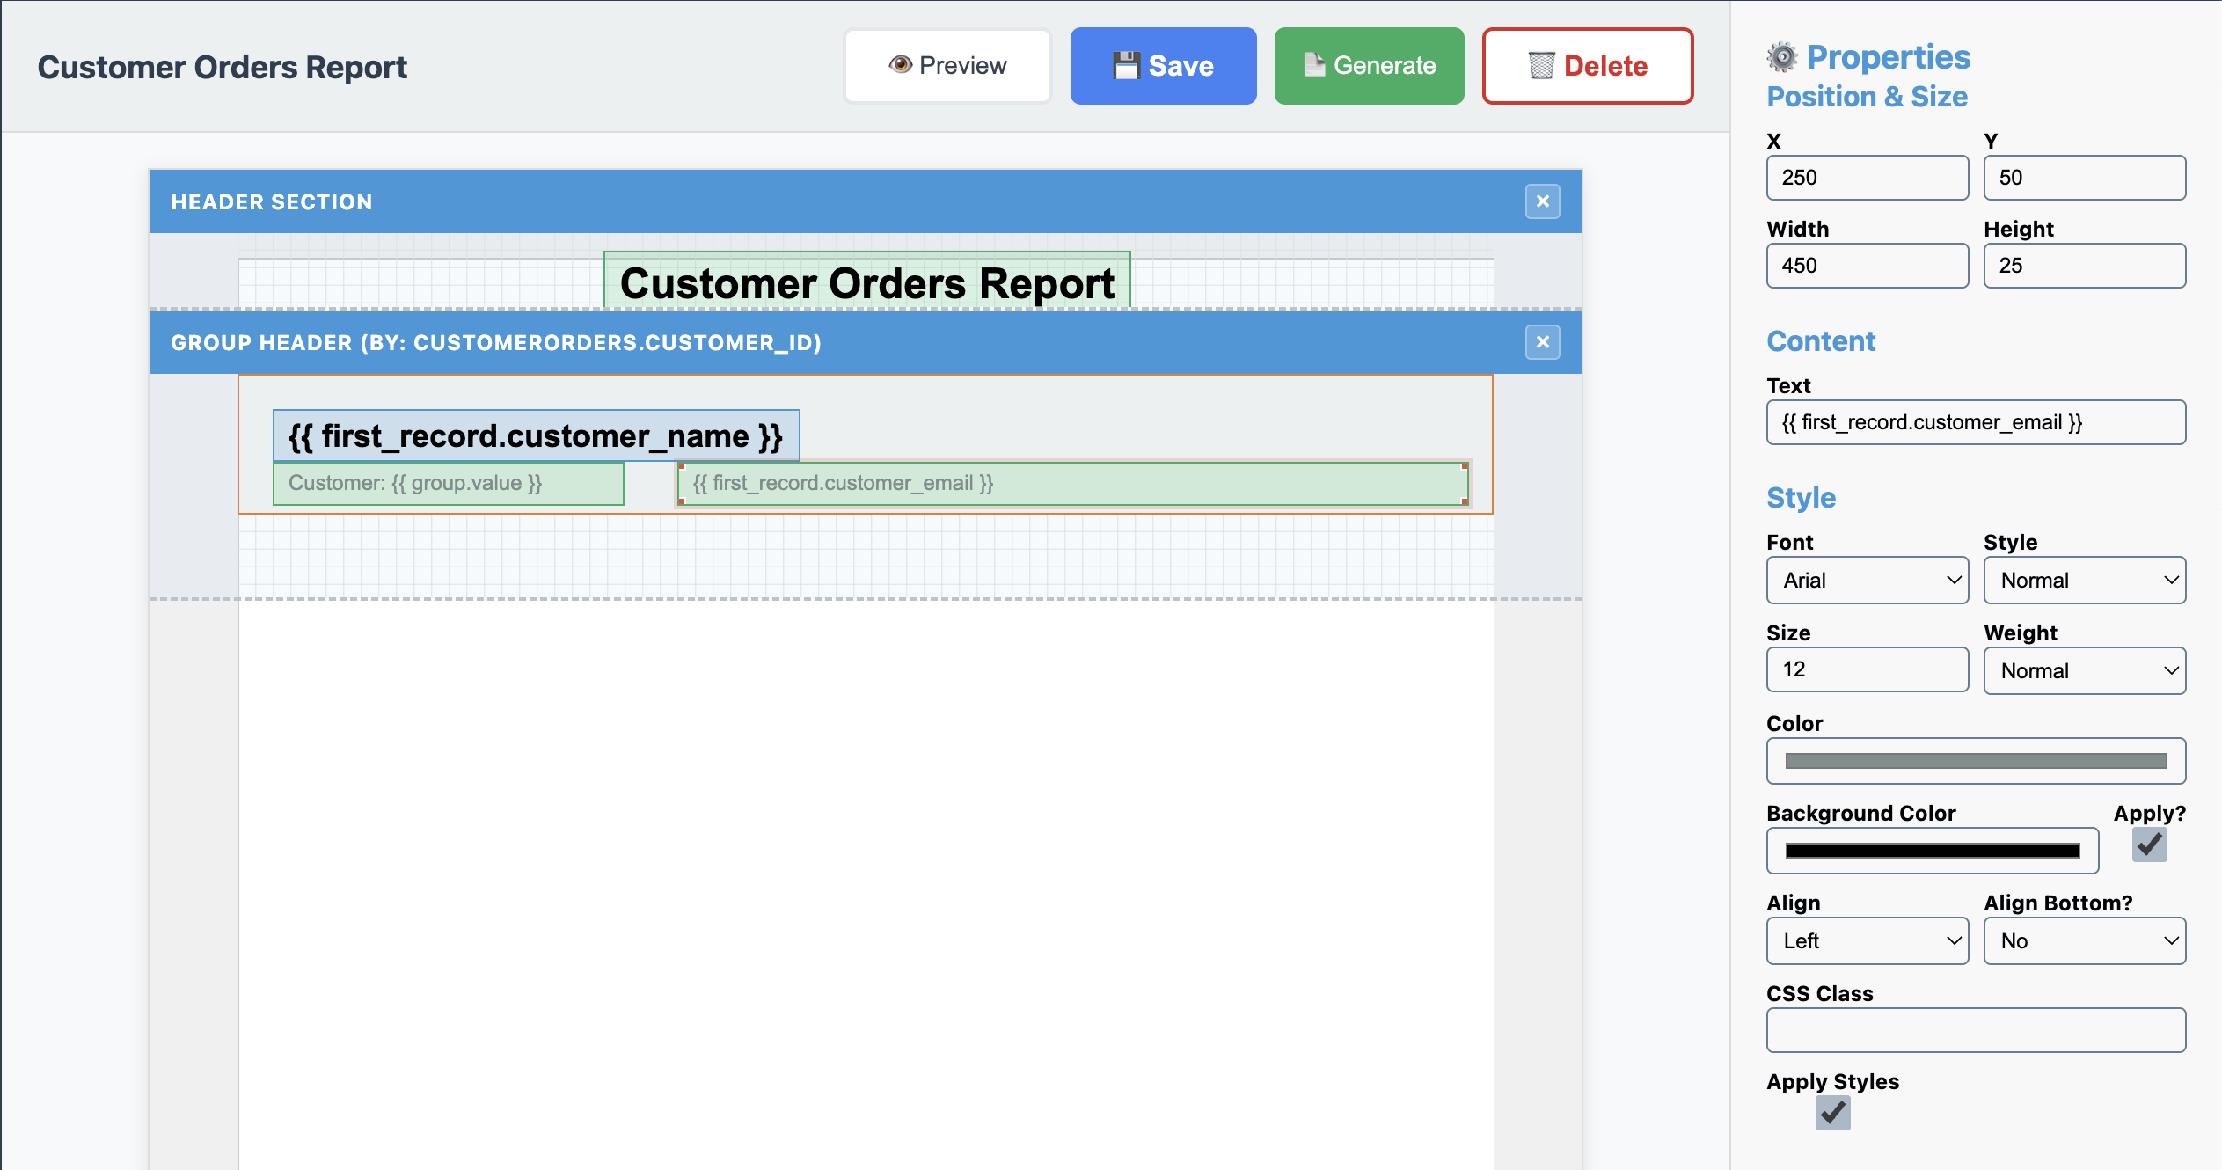Screen dimensions: 2222x1170
Task: Change the Align Bottom dropdown
Action: (2084, 940)
